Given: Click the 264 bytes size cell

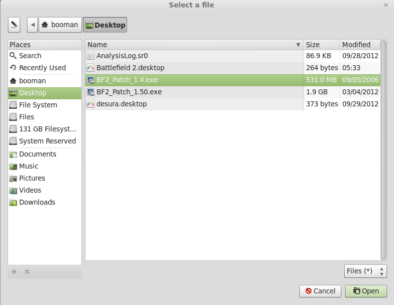Looking at the screenshot, I should [x=322, y=68].
